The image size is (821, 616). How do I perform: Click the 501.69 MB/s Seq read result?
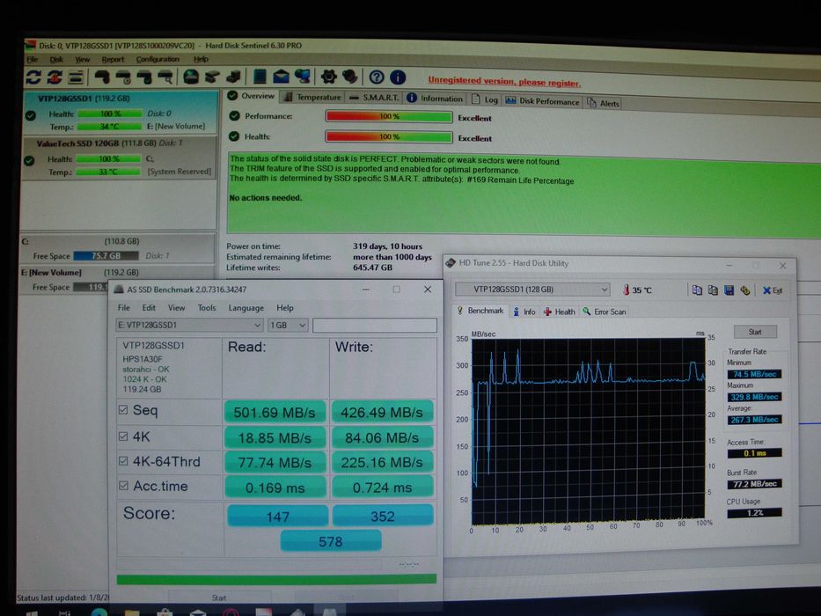coord(275,412)
